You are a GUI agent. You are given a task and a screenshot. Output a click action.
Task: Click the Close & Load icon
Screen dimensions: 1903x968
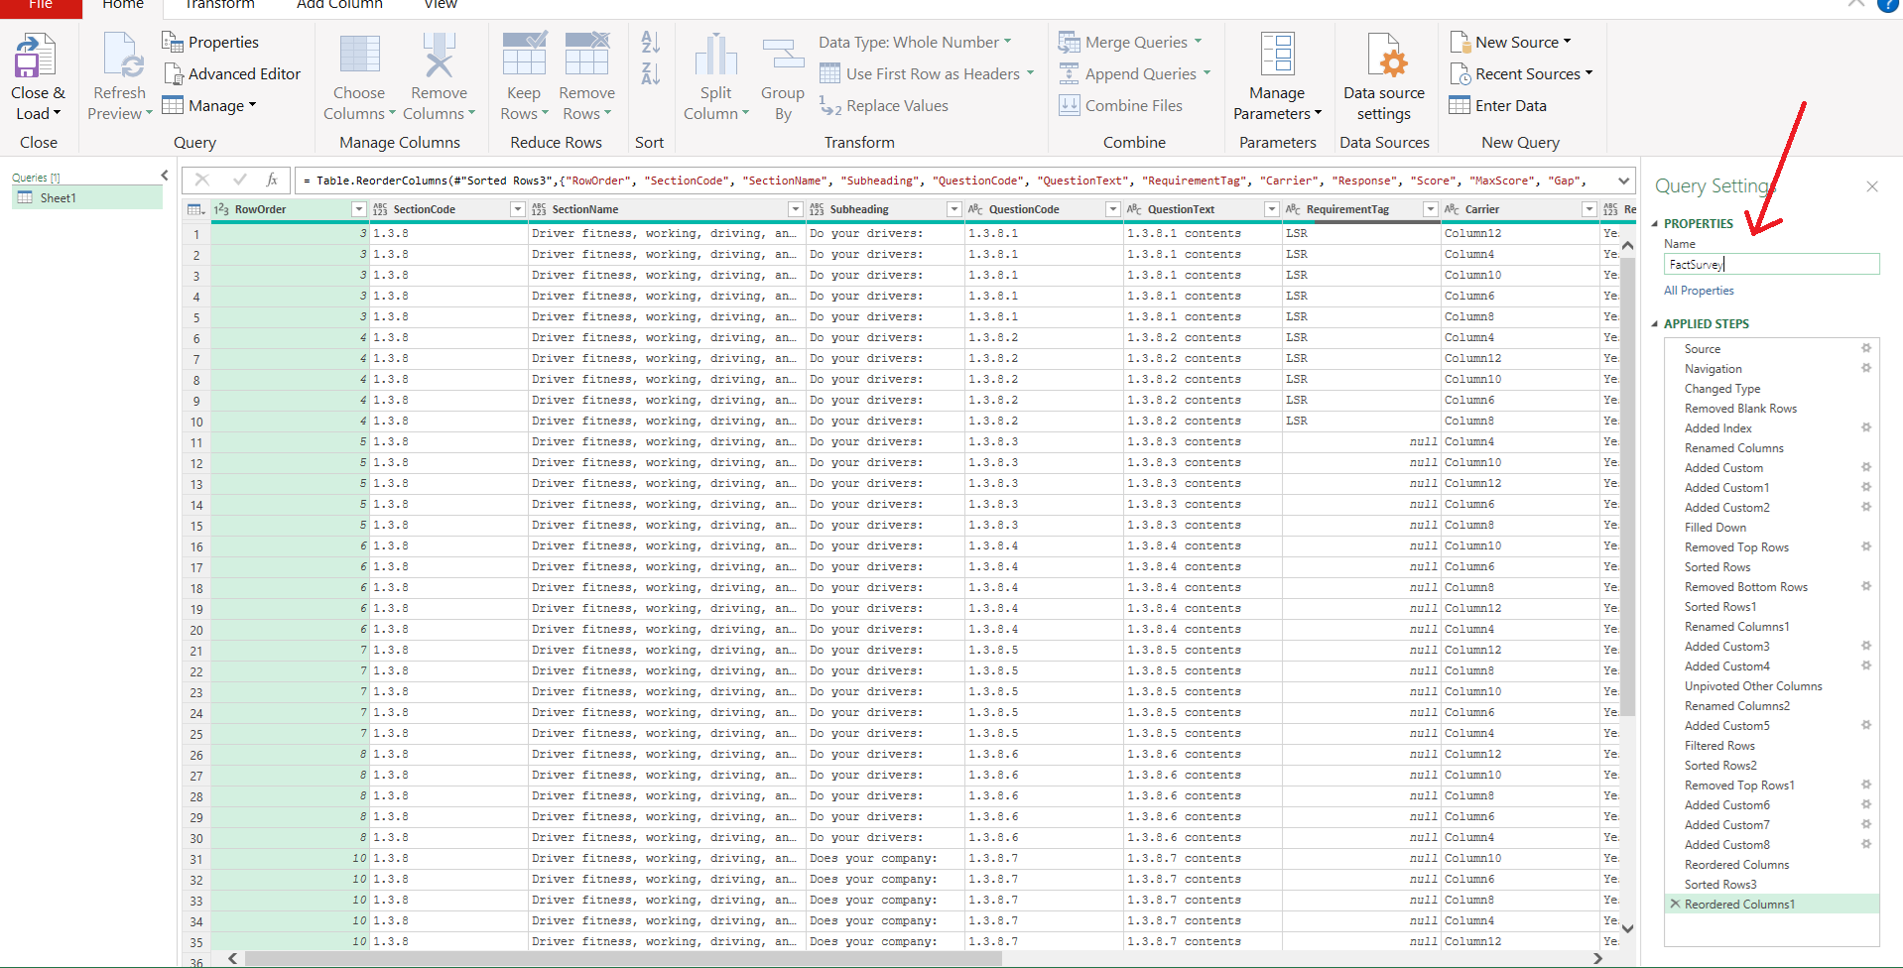tap(35, 57)
